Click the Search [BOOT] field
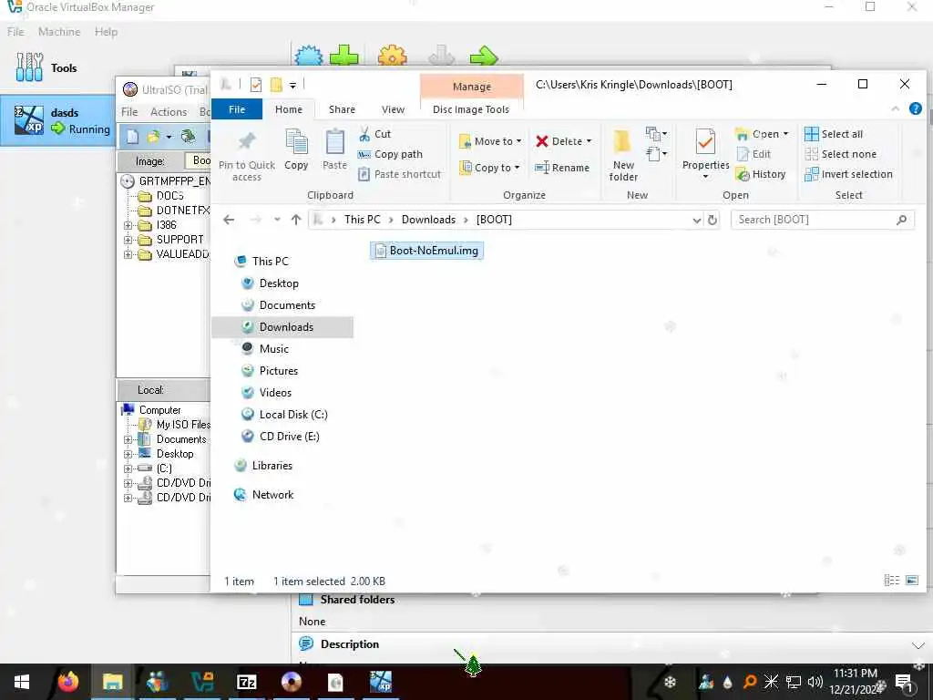 (x=822, y=220)
